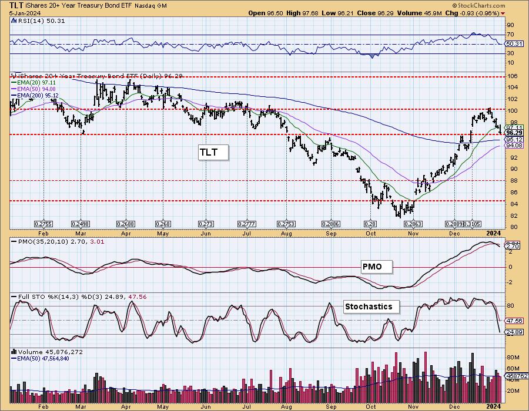Click the 0.28 ratio label
Image resolution: width=529 pixels, height=411 pixels.
point(370,224)
